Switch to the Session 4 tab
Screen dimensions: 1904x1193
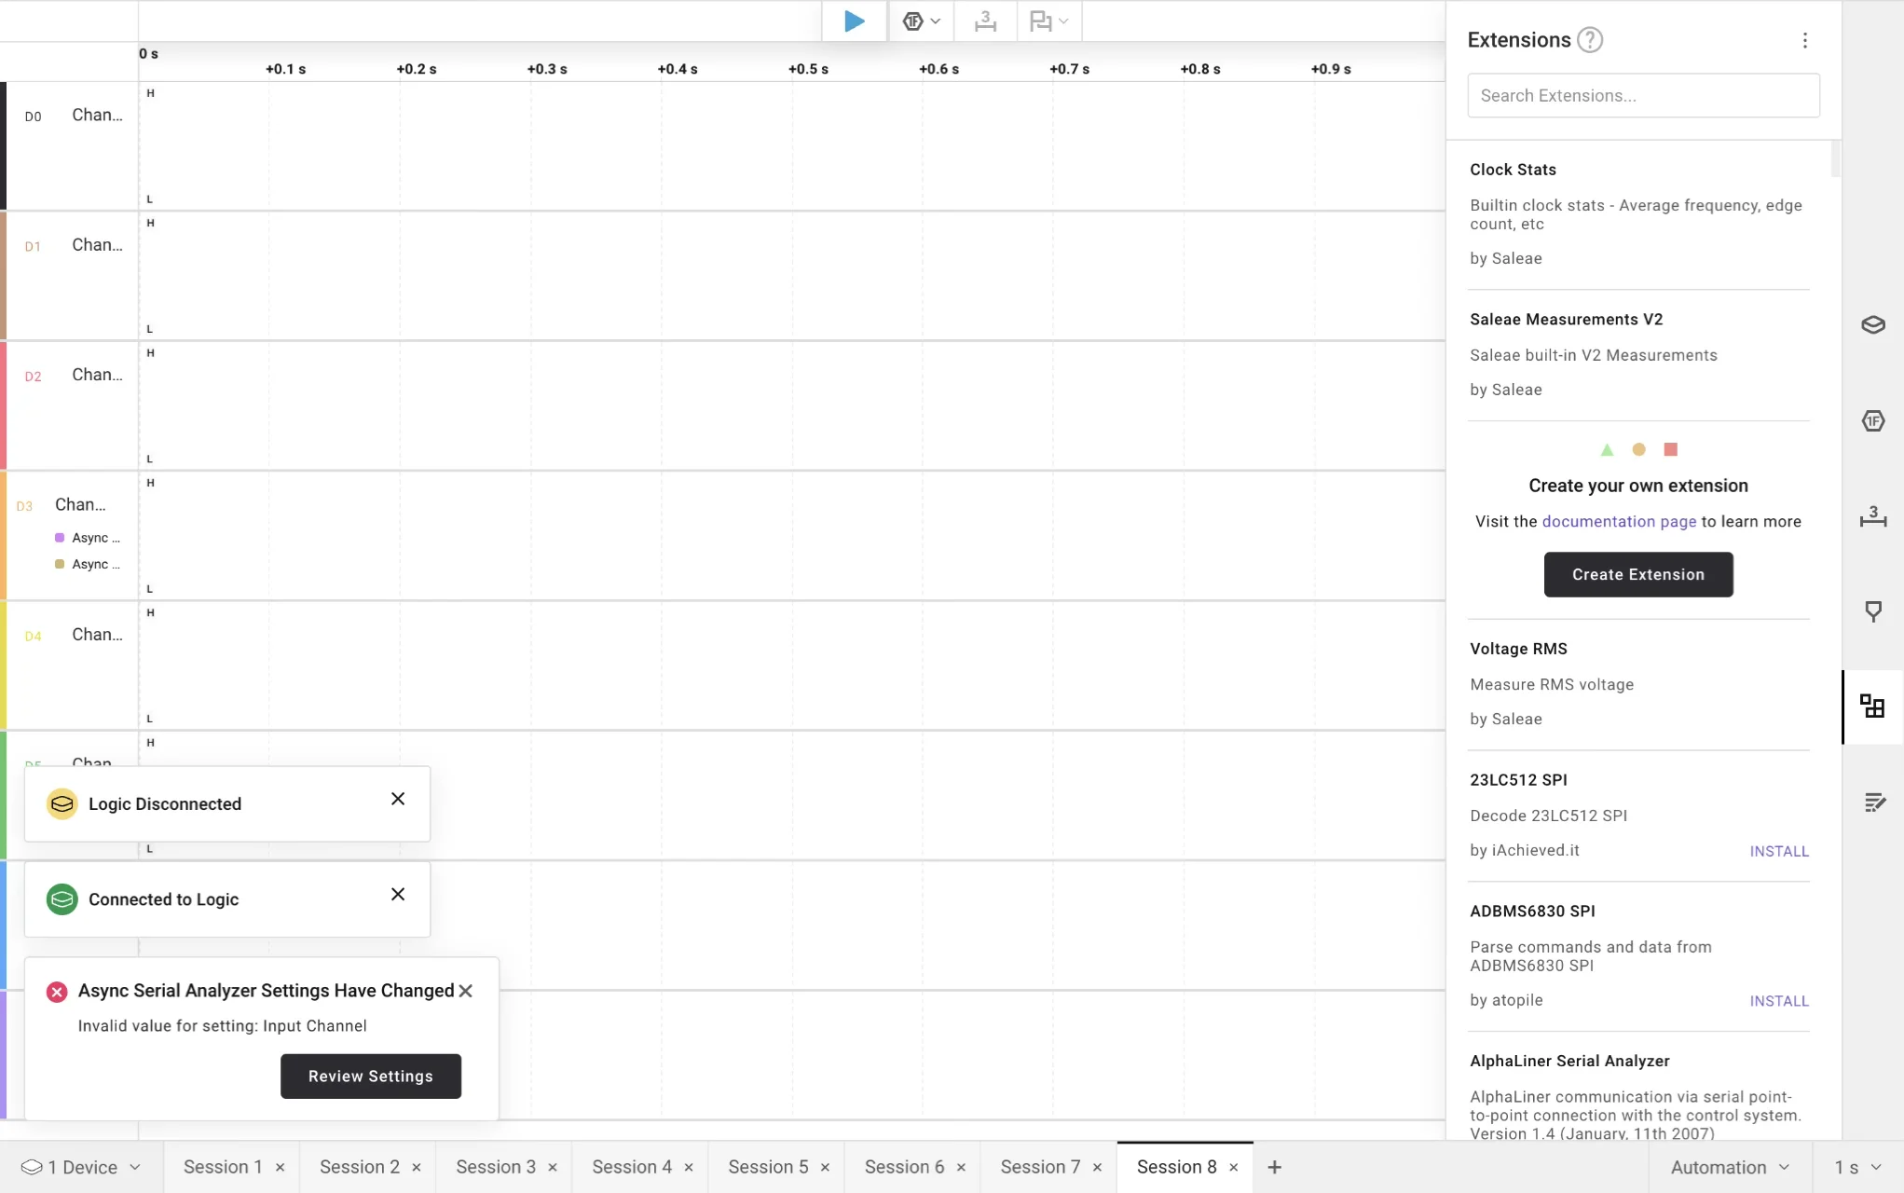(x=632, y=1167)
